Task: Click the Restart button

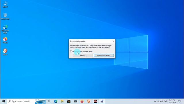Action: pyautogui.click(x=83, y=55)
